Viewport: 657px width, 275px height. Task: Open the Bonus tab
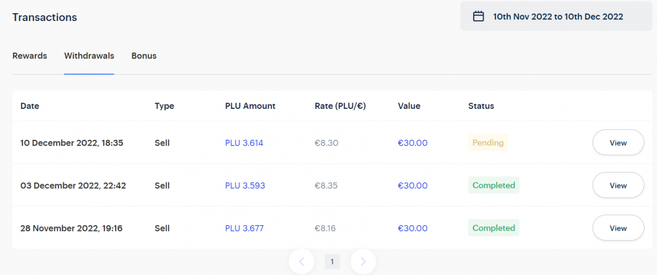(144, 56)
